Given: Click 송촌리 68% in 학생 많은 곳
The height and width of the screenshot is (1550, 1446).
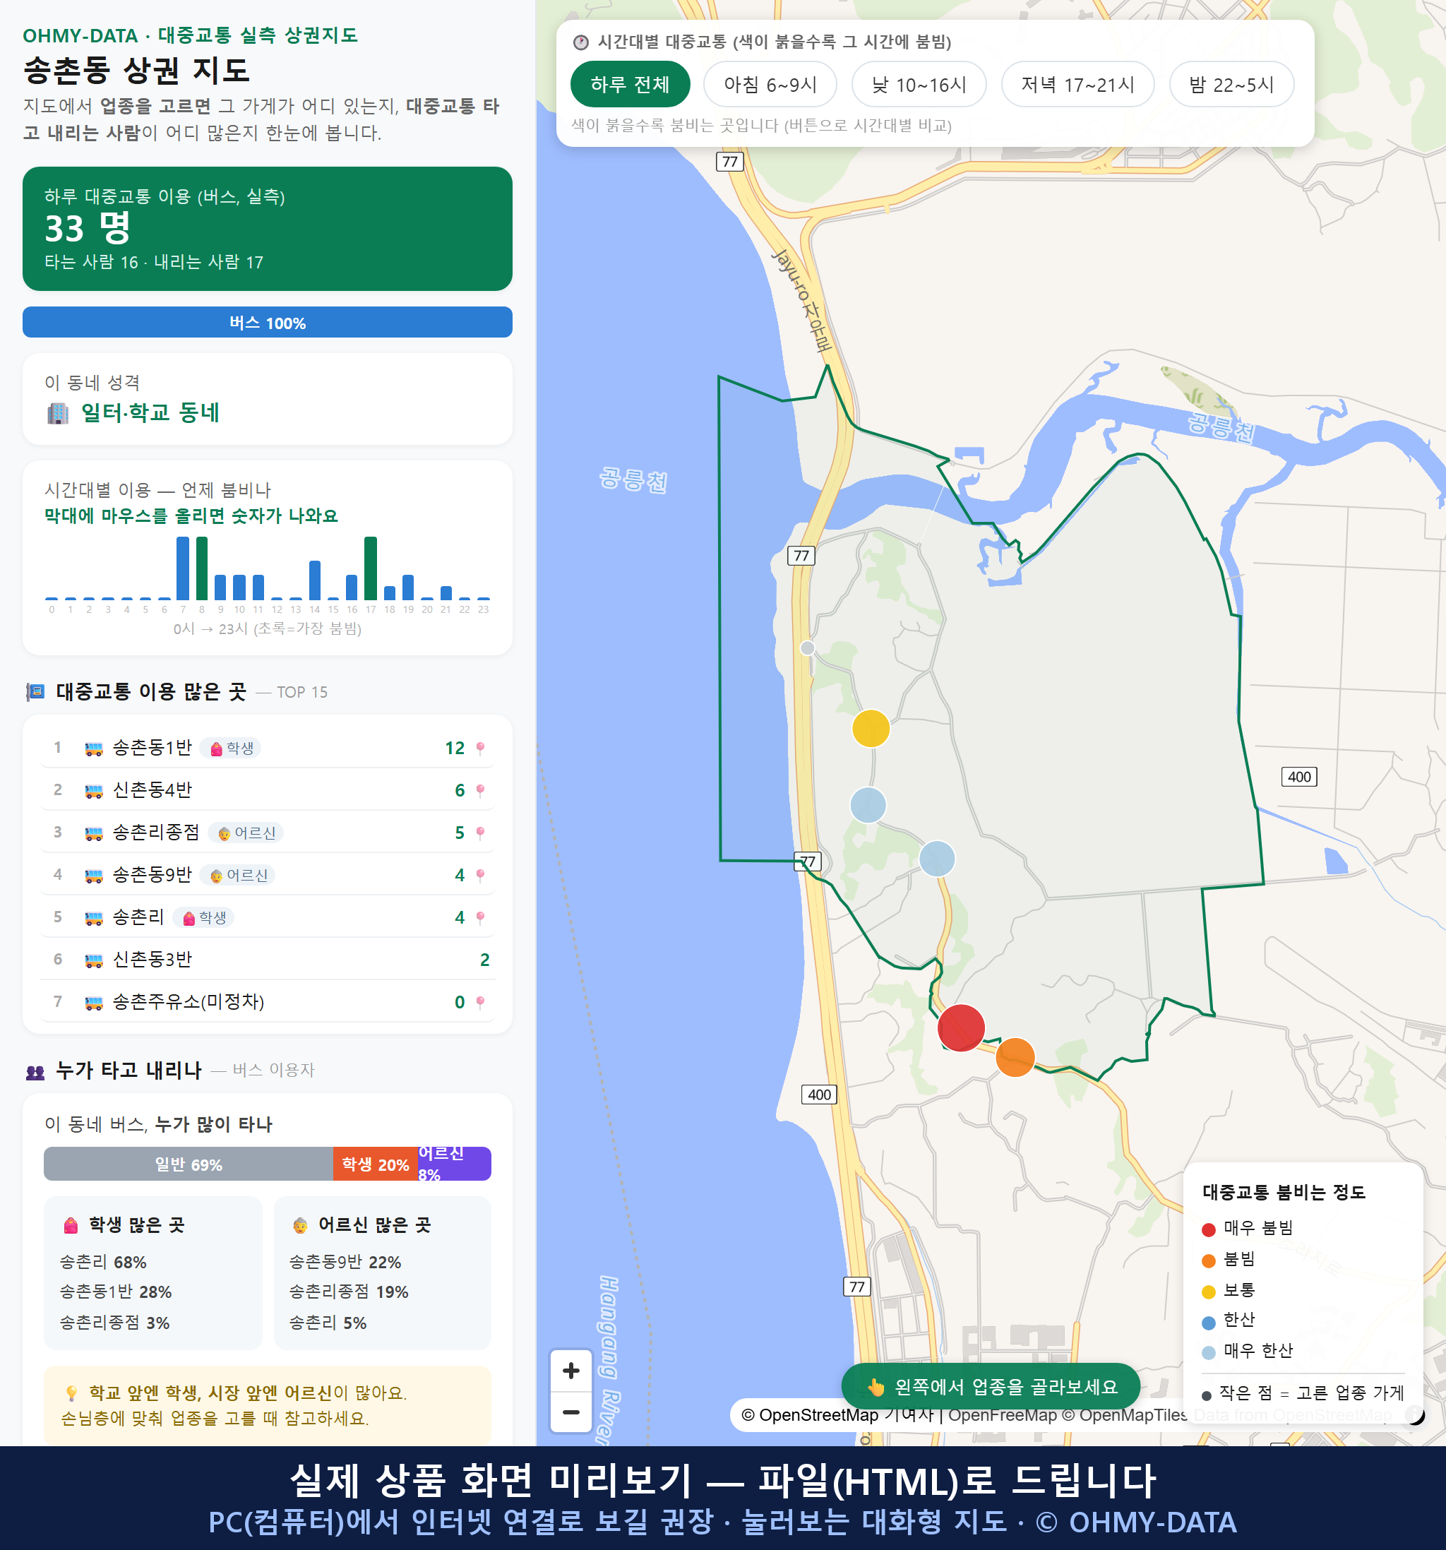Looking at the screenshot, I should click(x=103, y=1261).
